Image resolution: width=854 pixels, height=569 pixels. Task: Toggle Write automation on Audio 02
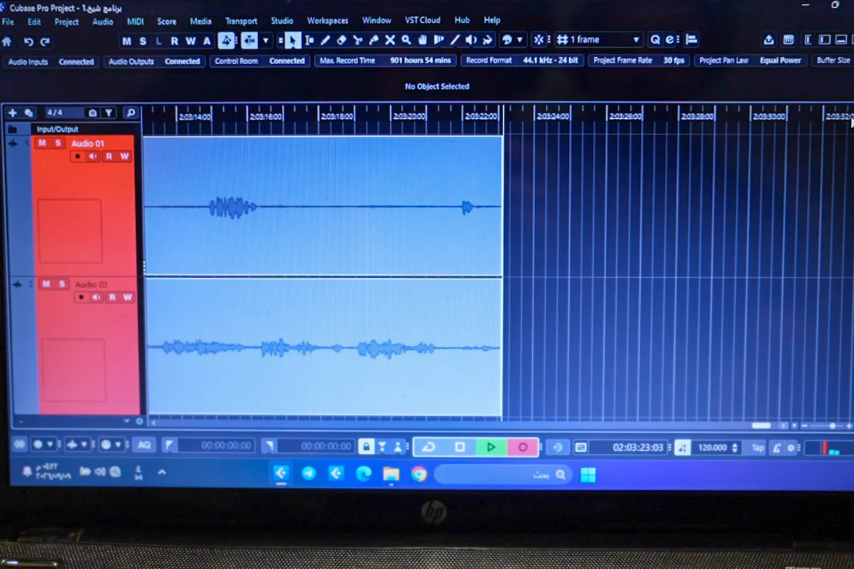click(x=127, y=297)
